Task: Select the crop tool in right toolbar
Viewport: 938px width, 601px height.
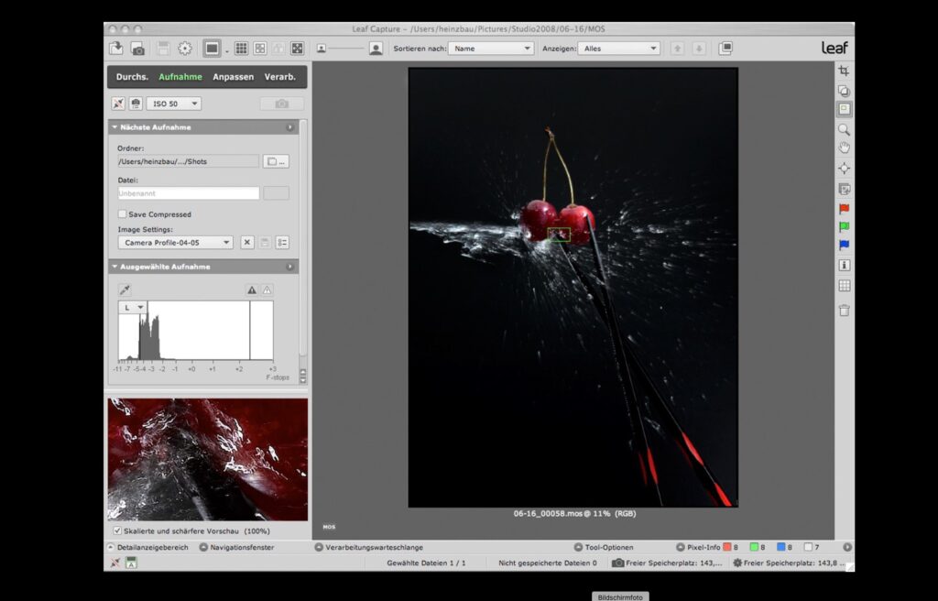Action: (x=844, y=71)
